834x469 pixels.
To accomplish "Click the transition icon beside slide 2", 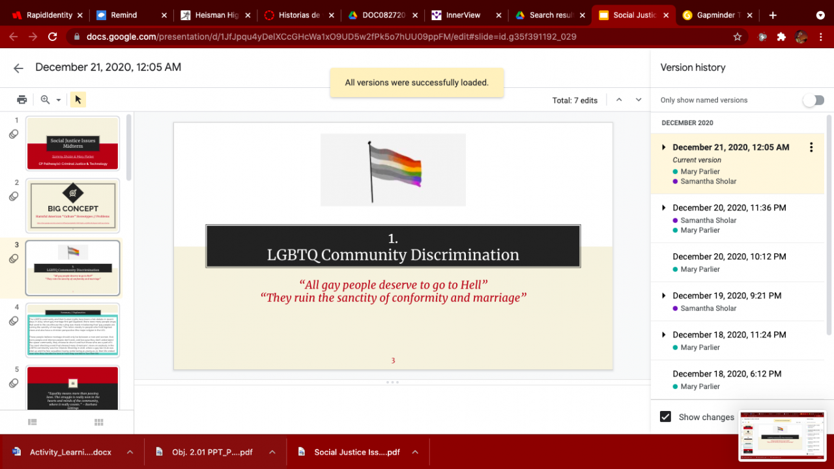I will tap(13, 196).
